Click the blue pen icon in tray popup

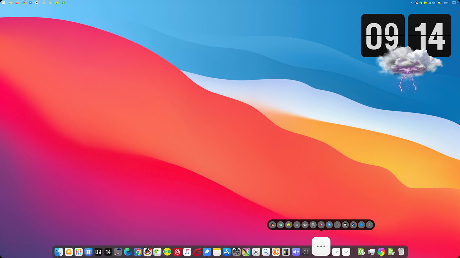coord(329,225)
